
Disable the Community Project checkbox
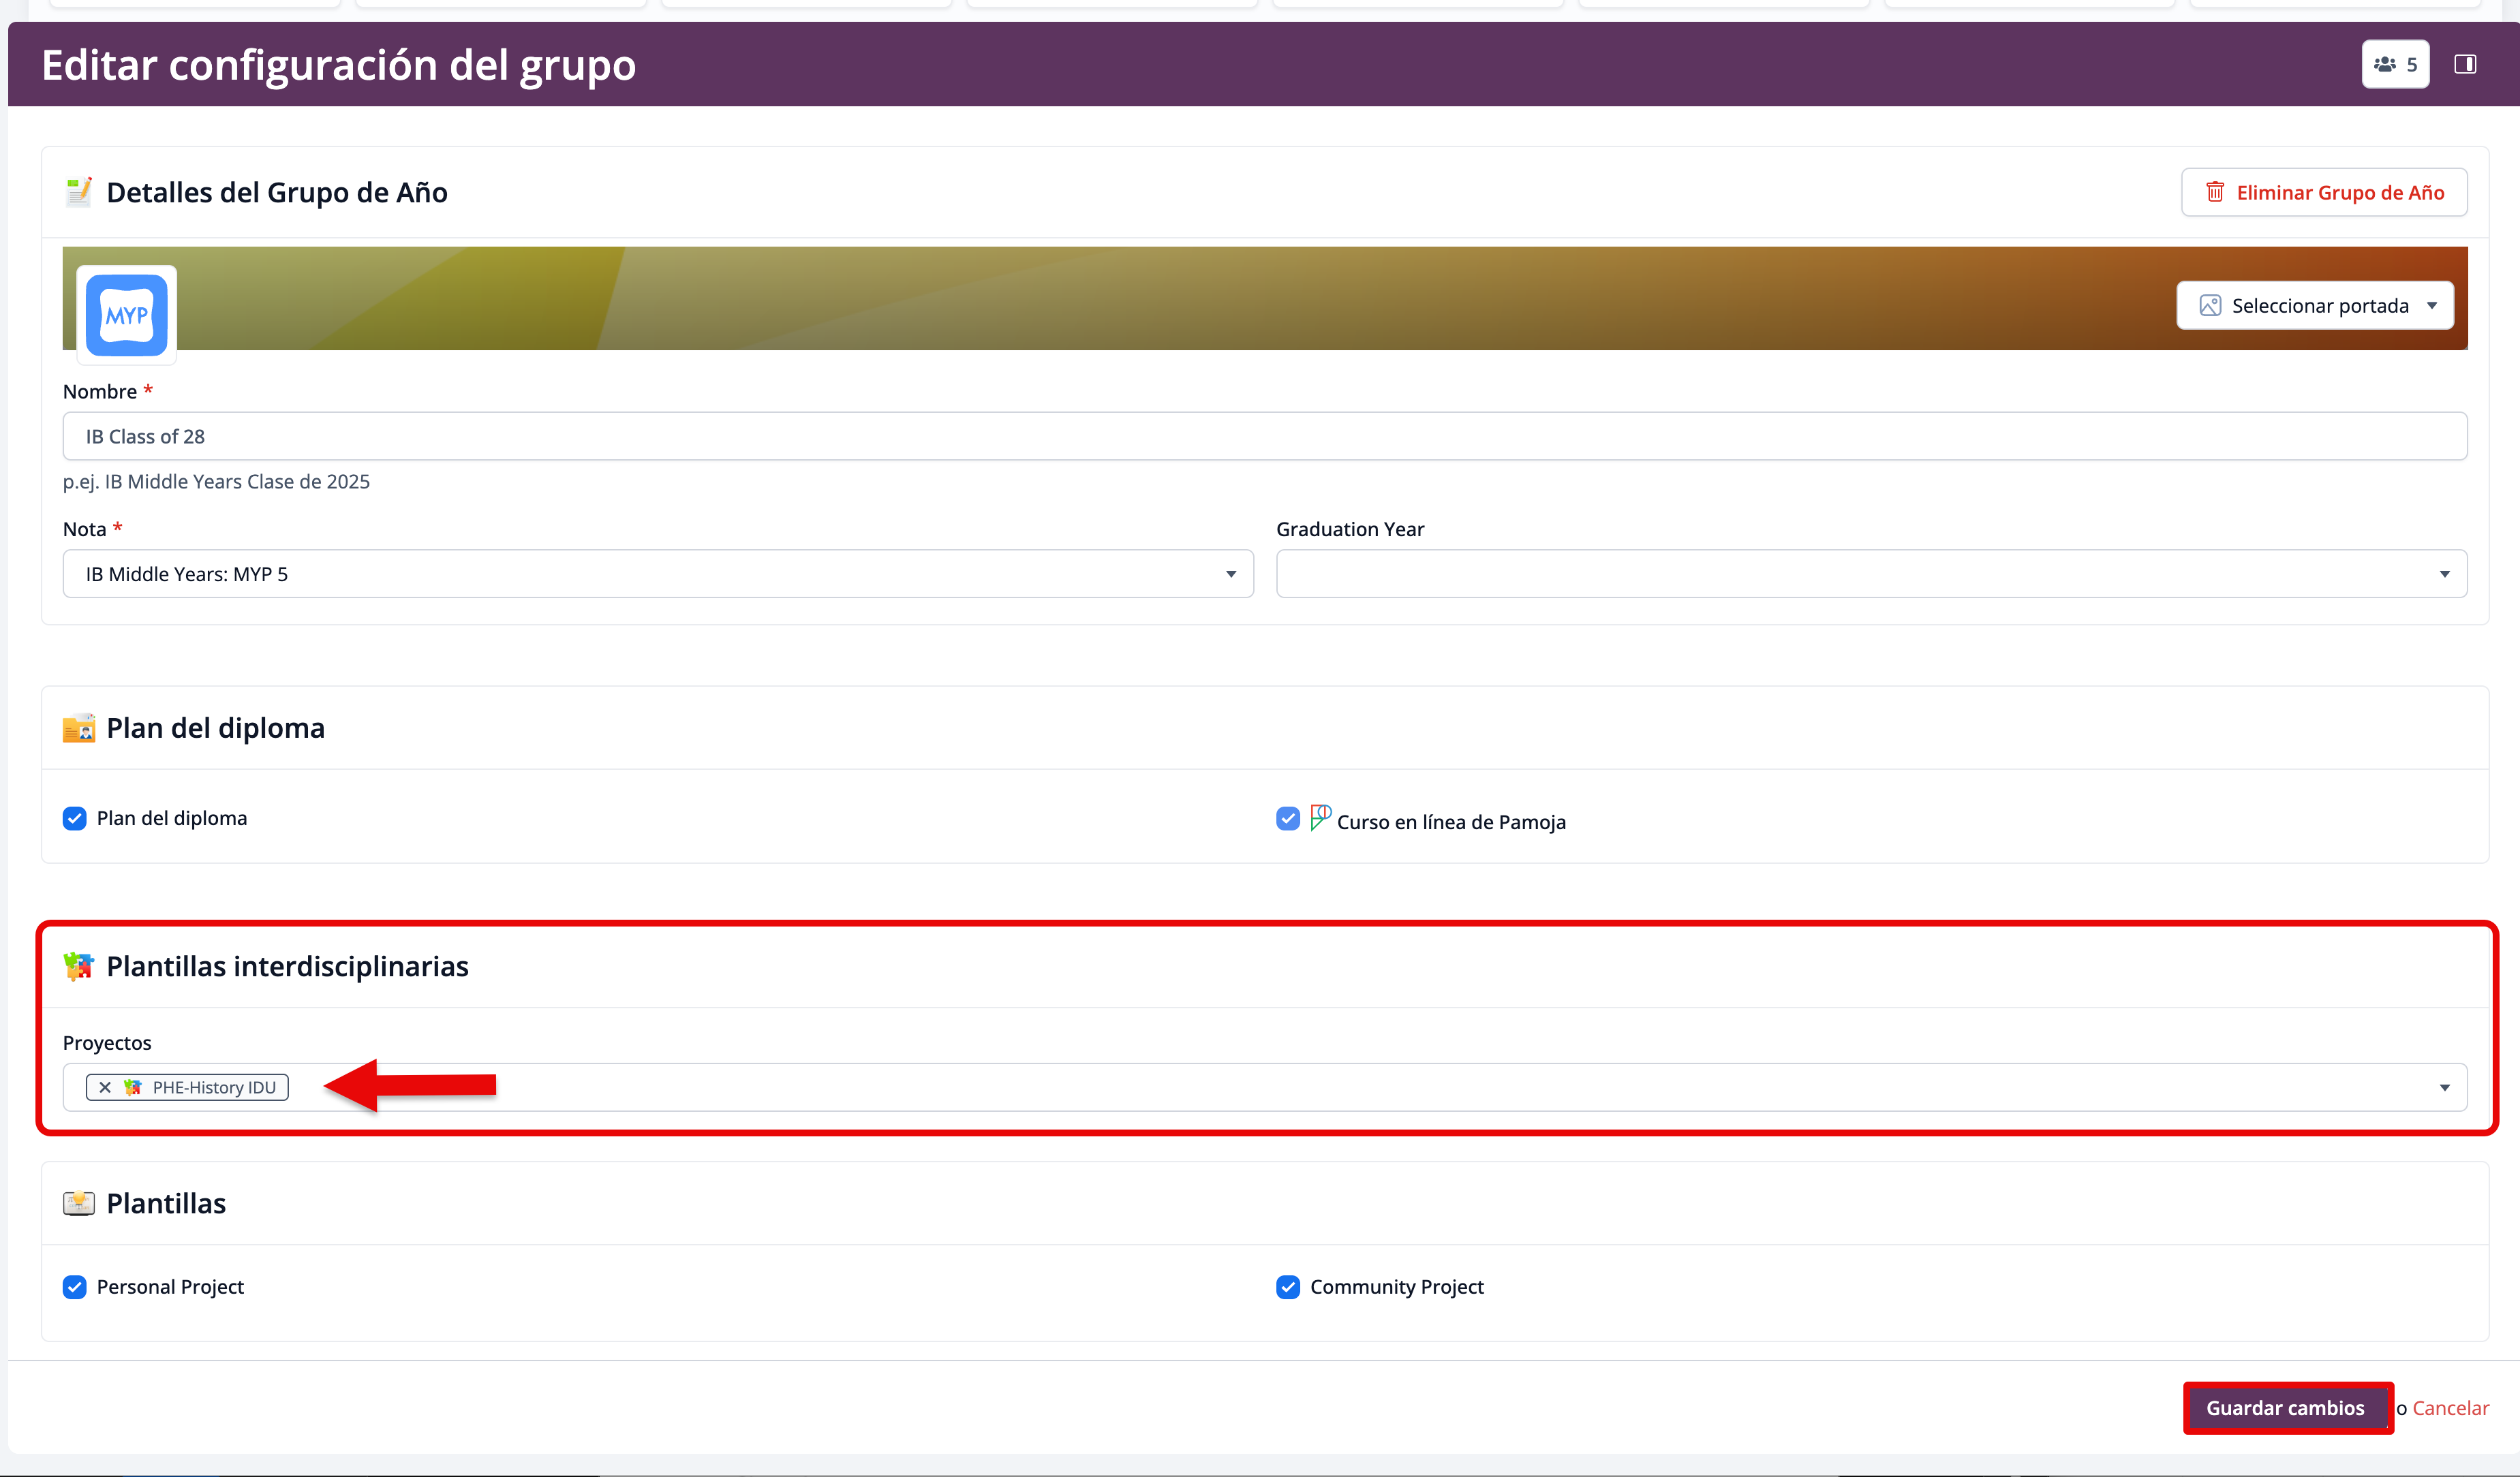pyautogui.click(x=1288, y=1287)
